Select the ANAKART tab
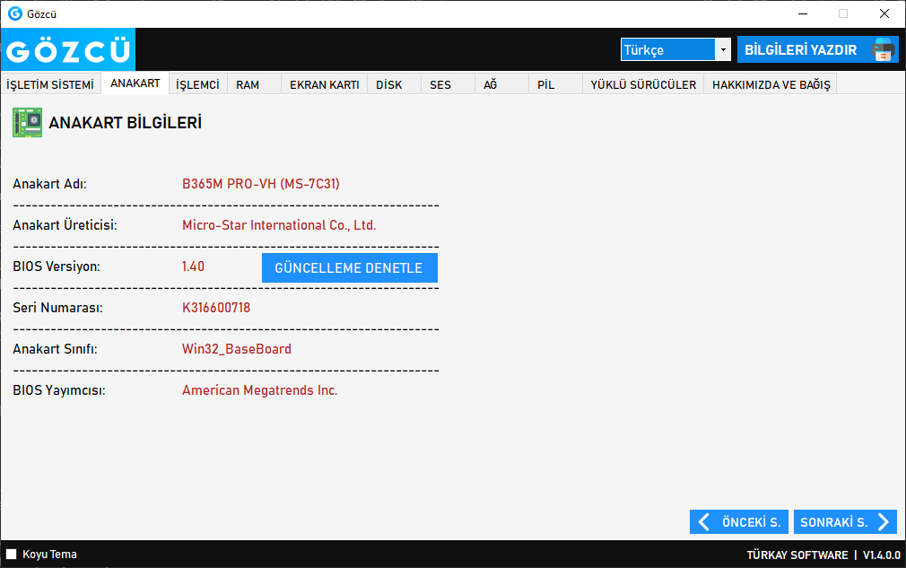The height and width of the screenshot is (568, 906). (x=135, y=83)
